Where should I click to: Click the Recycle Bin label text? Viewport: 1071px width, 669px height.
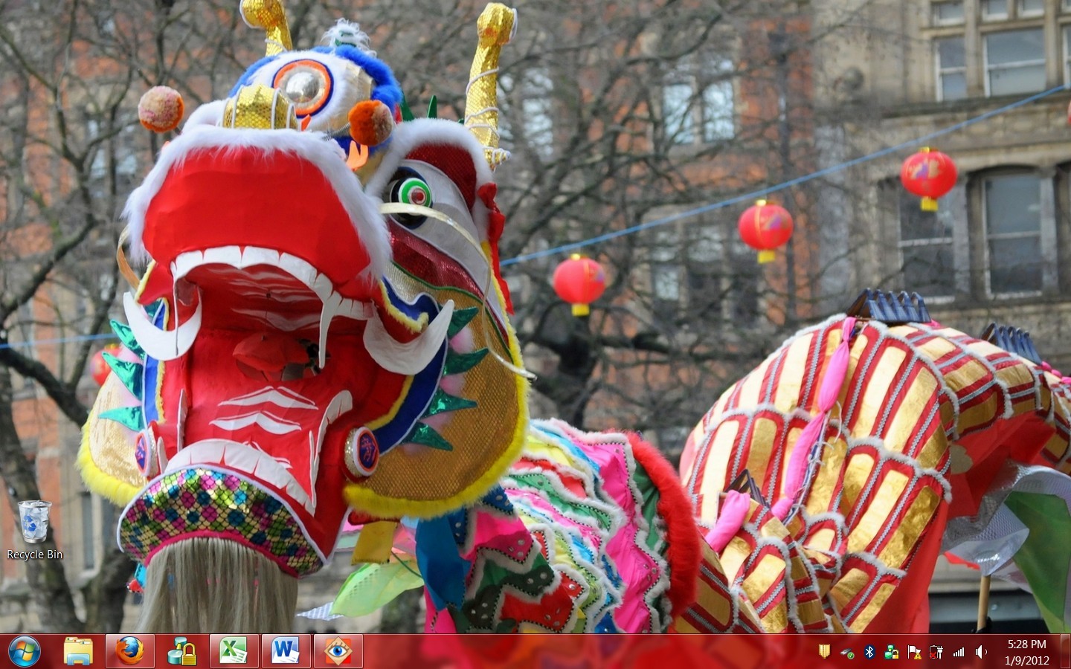pyautogui.click(x=35, y=555)
